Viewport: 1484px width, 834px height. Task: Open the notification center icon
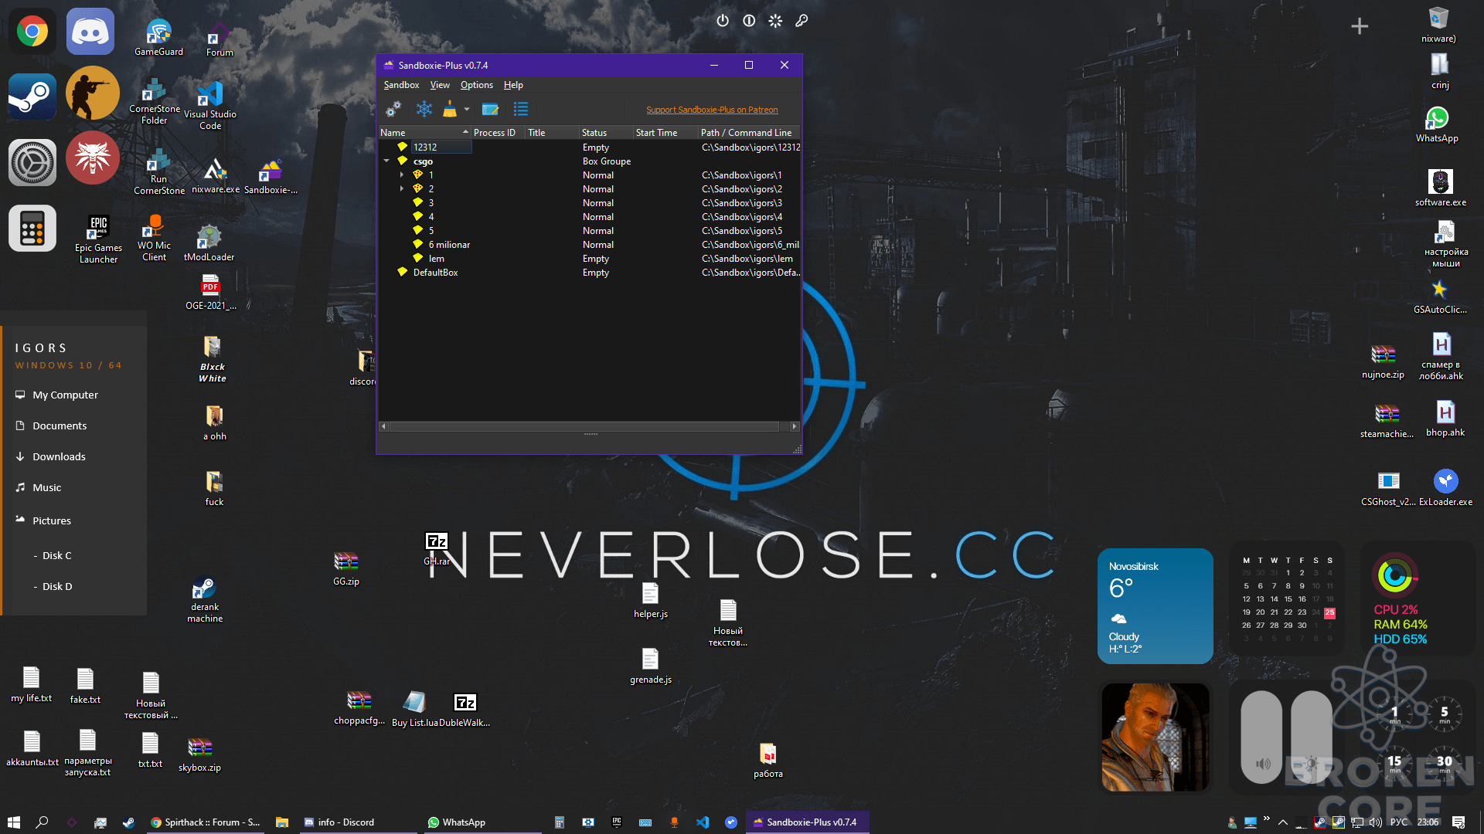tap(1458, 822)
